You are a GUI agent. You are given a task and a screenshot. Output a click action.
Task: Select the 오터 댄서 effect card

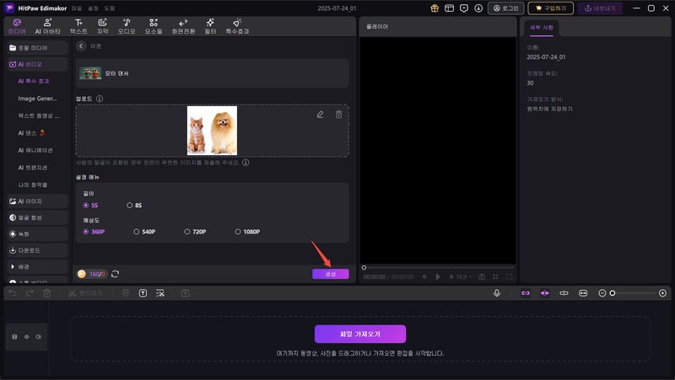pyautogui.click(x=213, y=73)
